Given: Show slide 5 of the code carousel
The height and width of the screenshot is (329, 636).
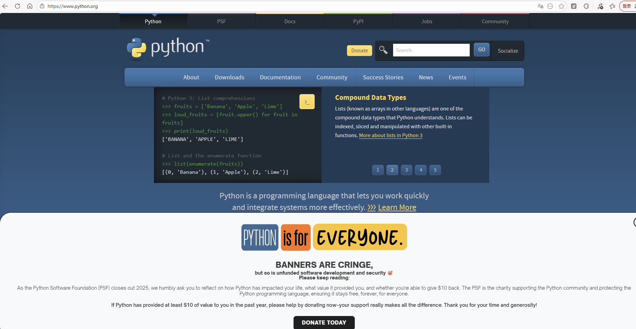Looking at the screenshot, I should [435, 170].
